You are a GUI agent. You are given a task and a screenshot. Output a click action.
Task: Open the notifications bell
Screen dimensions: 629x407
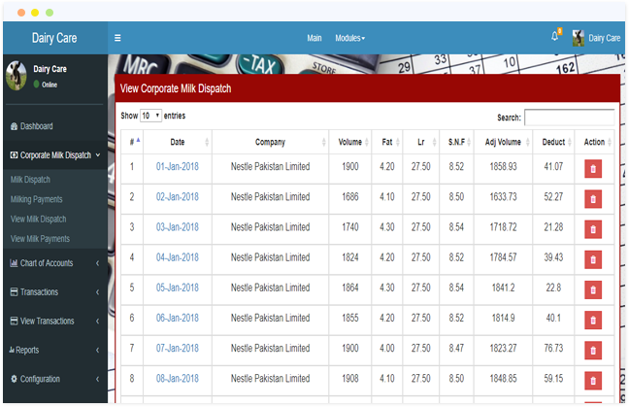555,36
